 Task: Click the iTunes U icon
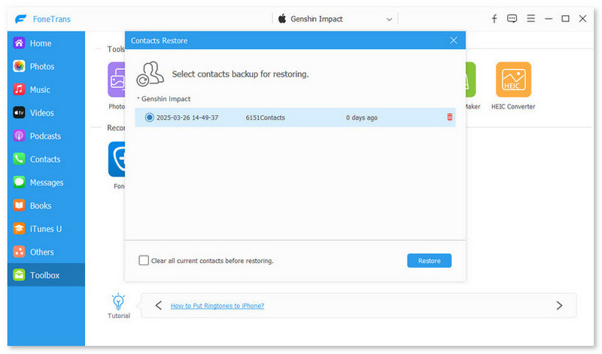pos(19,228)
